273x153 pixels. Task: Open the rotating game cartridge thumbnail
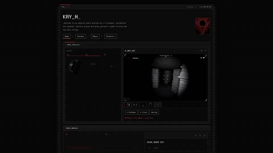coord(75,67)
